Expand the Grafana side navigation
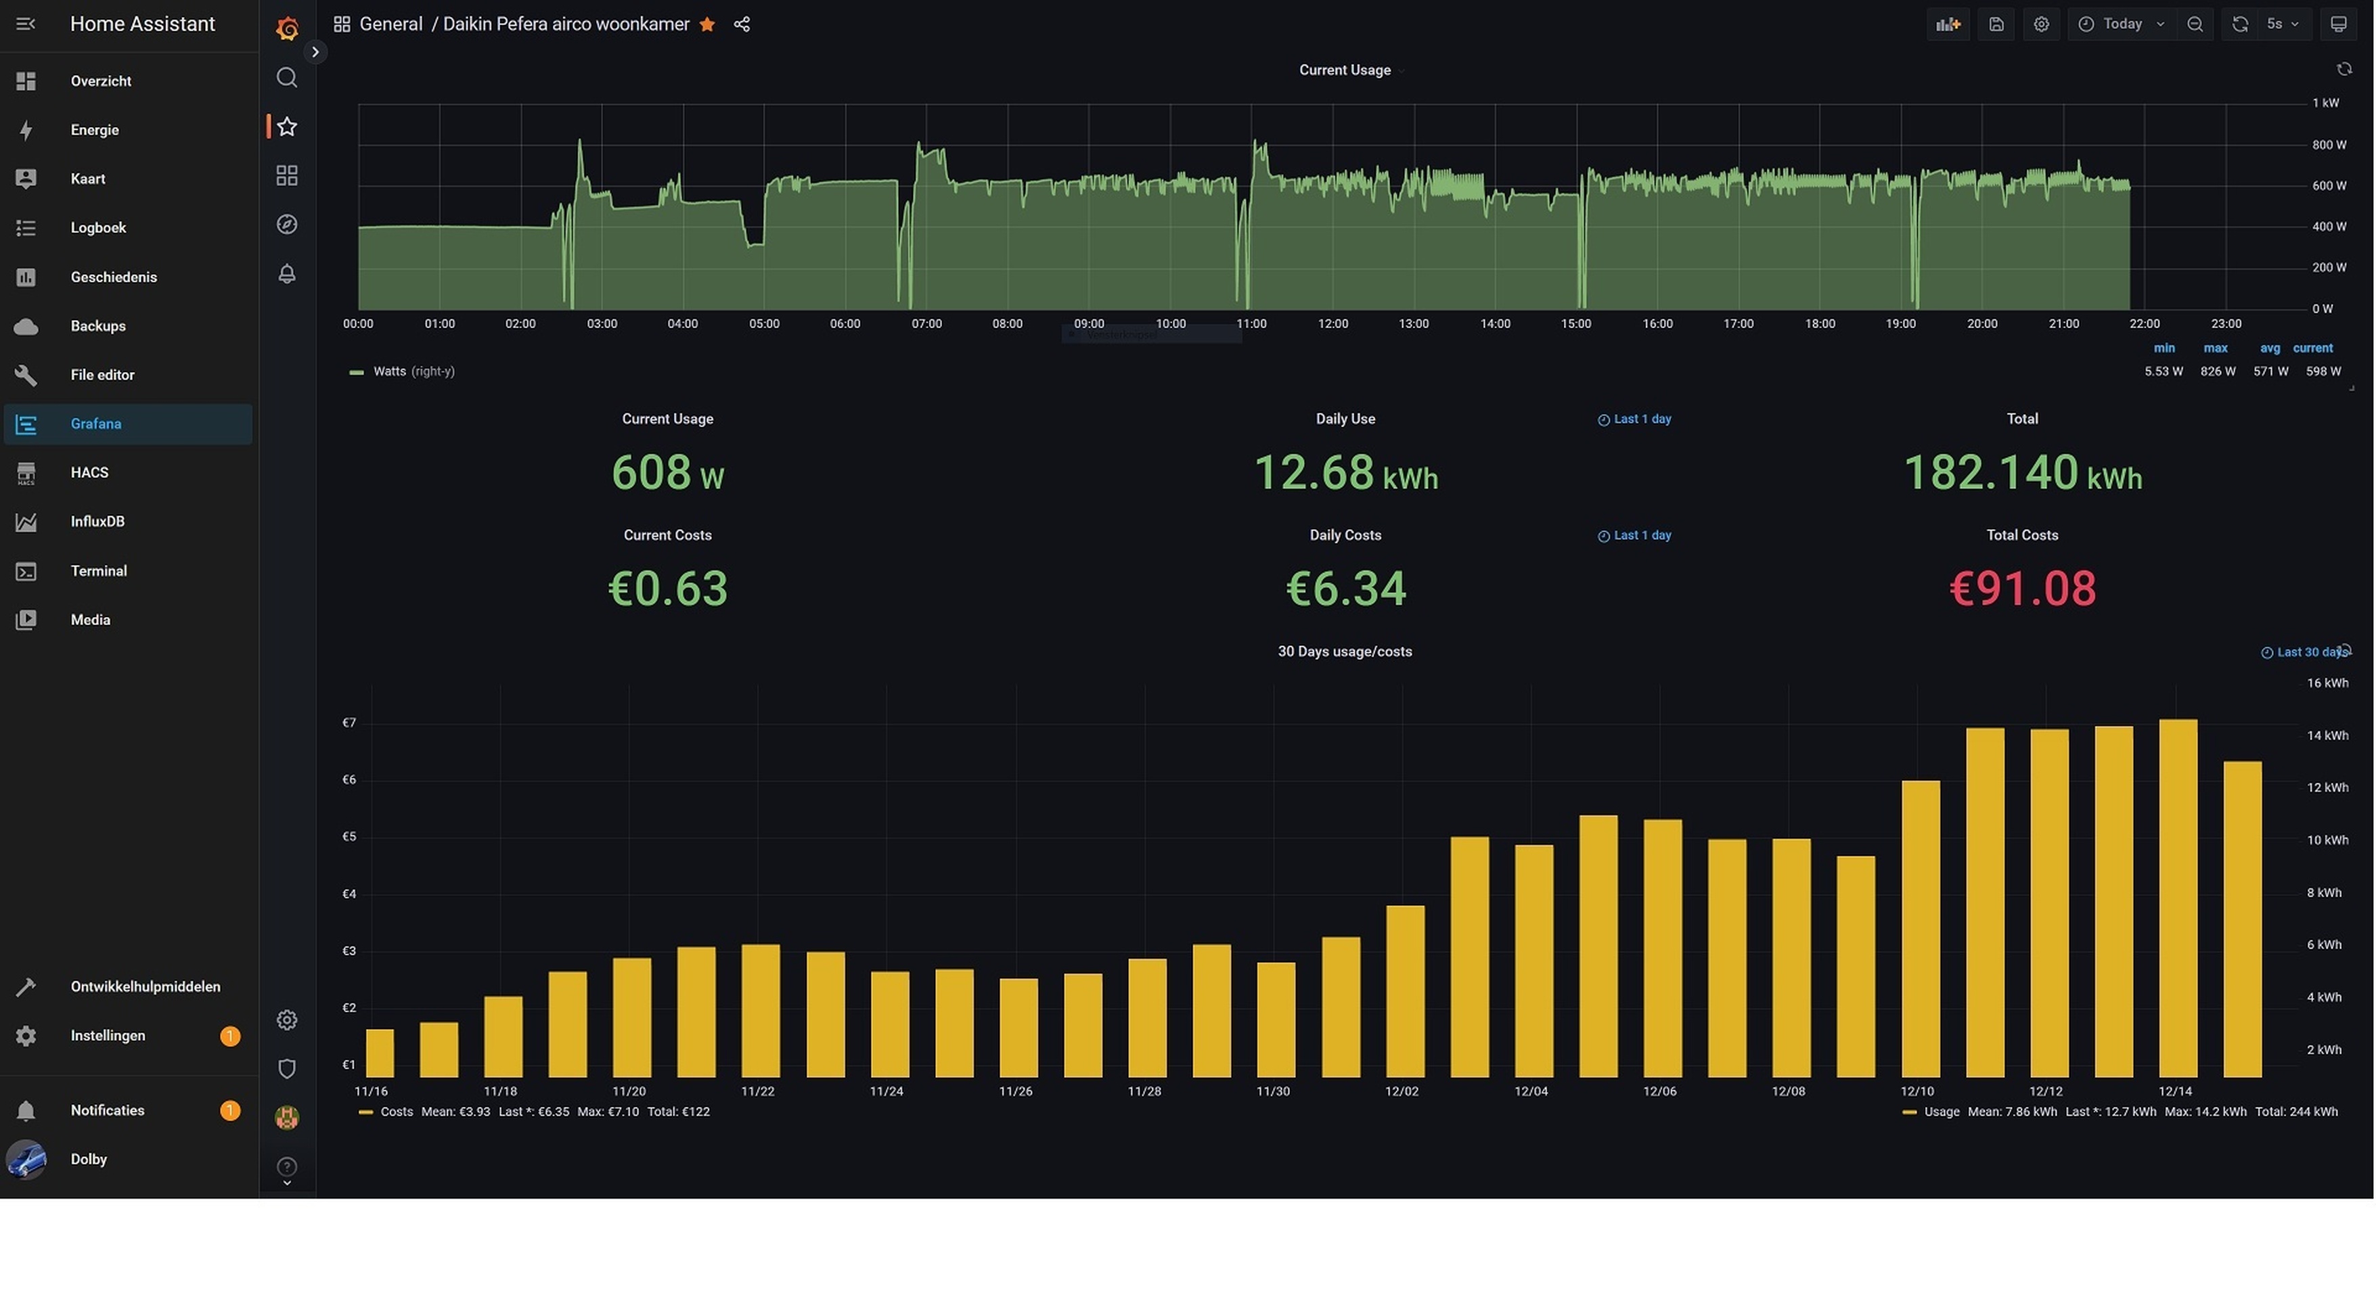This screenshot has height=1299, width=2376. tap(315, 51)
